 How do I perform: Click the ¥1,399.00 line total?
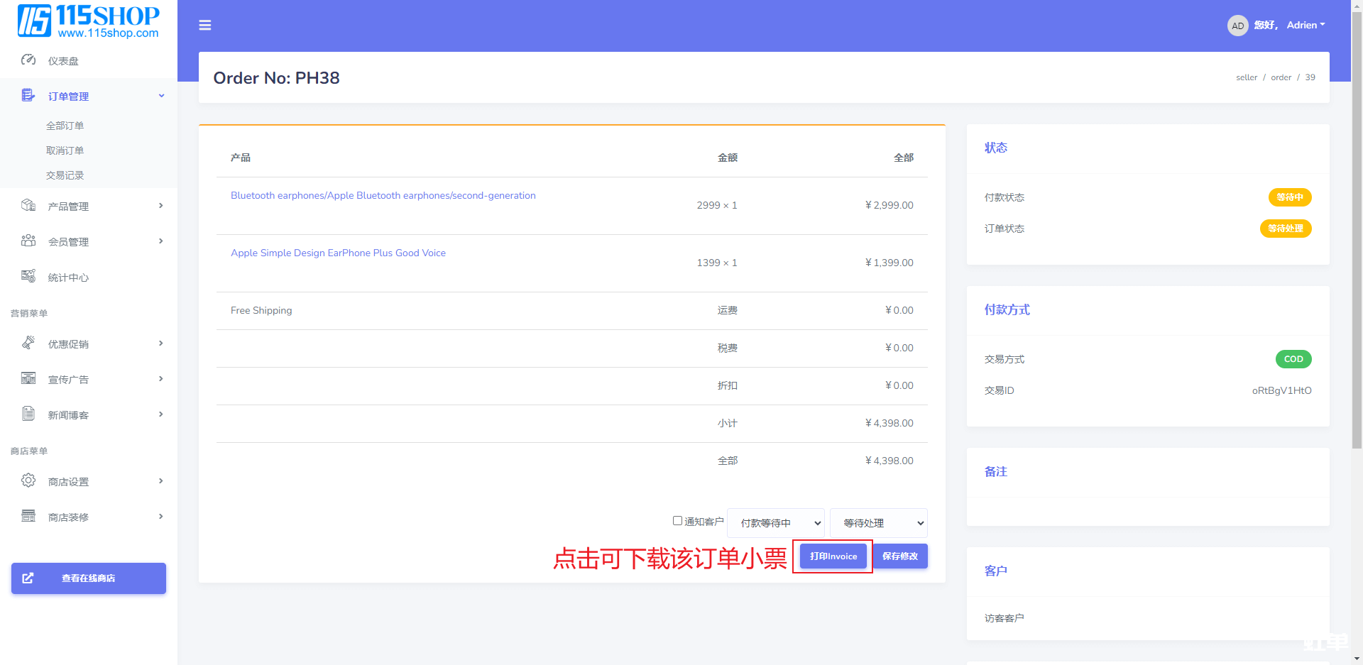click(889, 263)
